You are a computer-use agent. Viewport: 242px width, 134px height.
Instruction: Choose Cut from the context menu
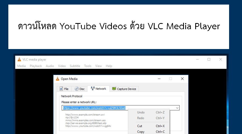(149, 126)
